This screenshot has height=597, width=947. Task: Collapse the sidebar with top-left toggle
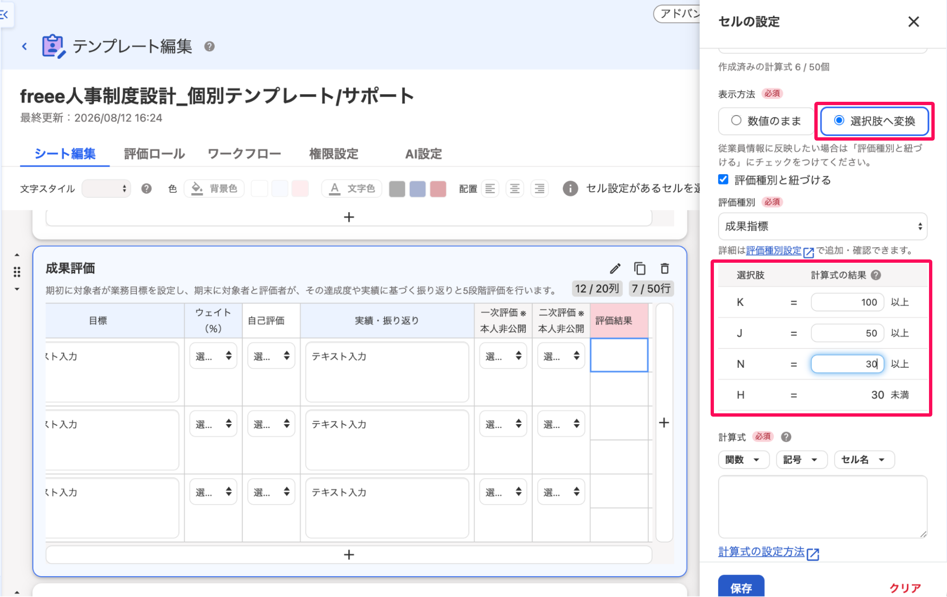tap(5, 15)
